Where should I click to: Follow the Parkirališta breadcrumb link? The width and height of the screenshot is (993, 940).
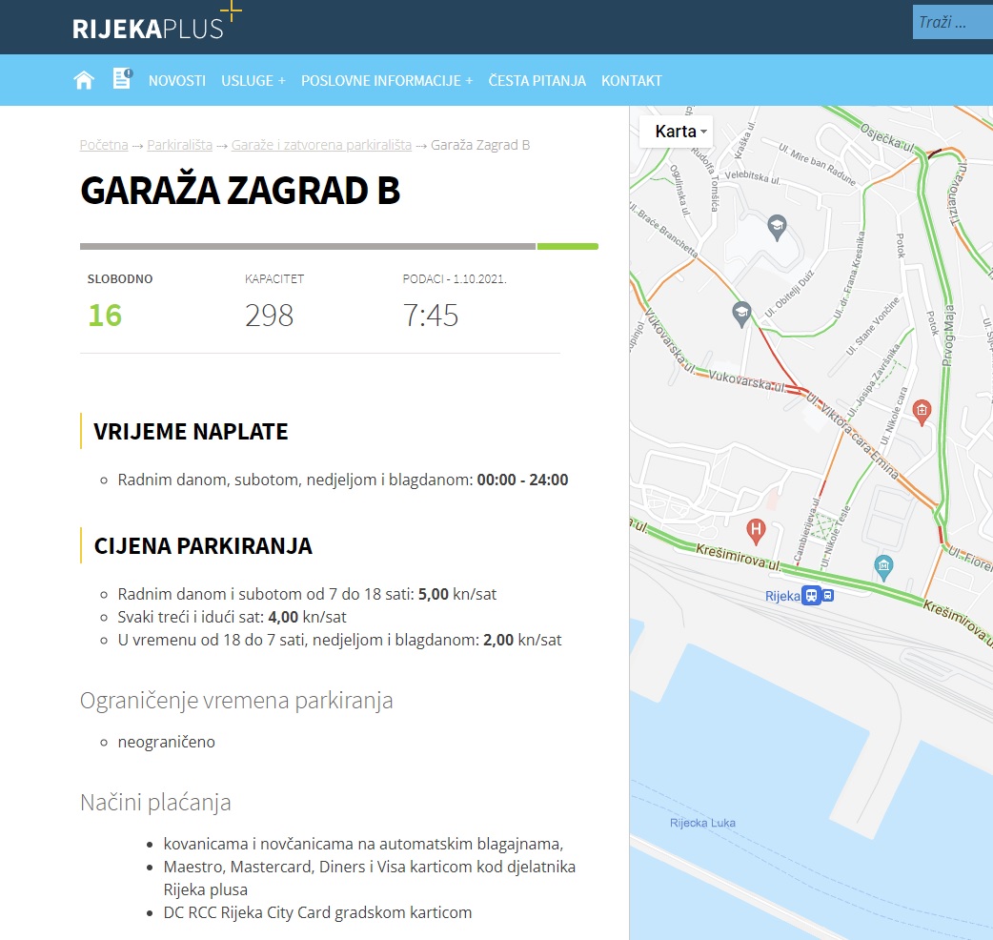(x=179, y=145)
